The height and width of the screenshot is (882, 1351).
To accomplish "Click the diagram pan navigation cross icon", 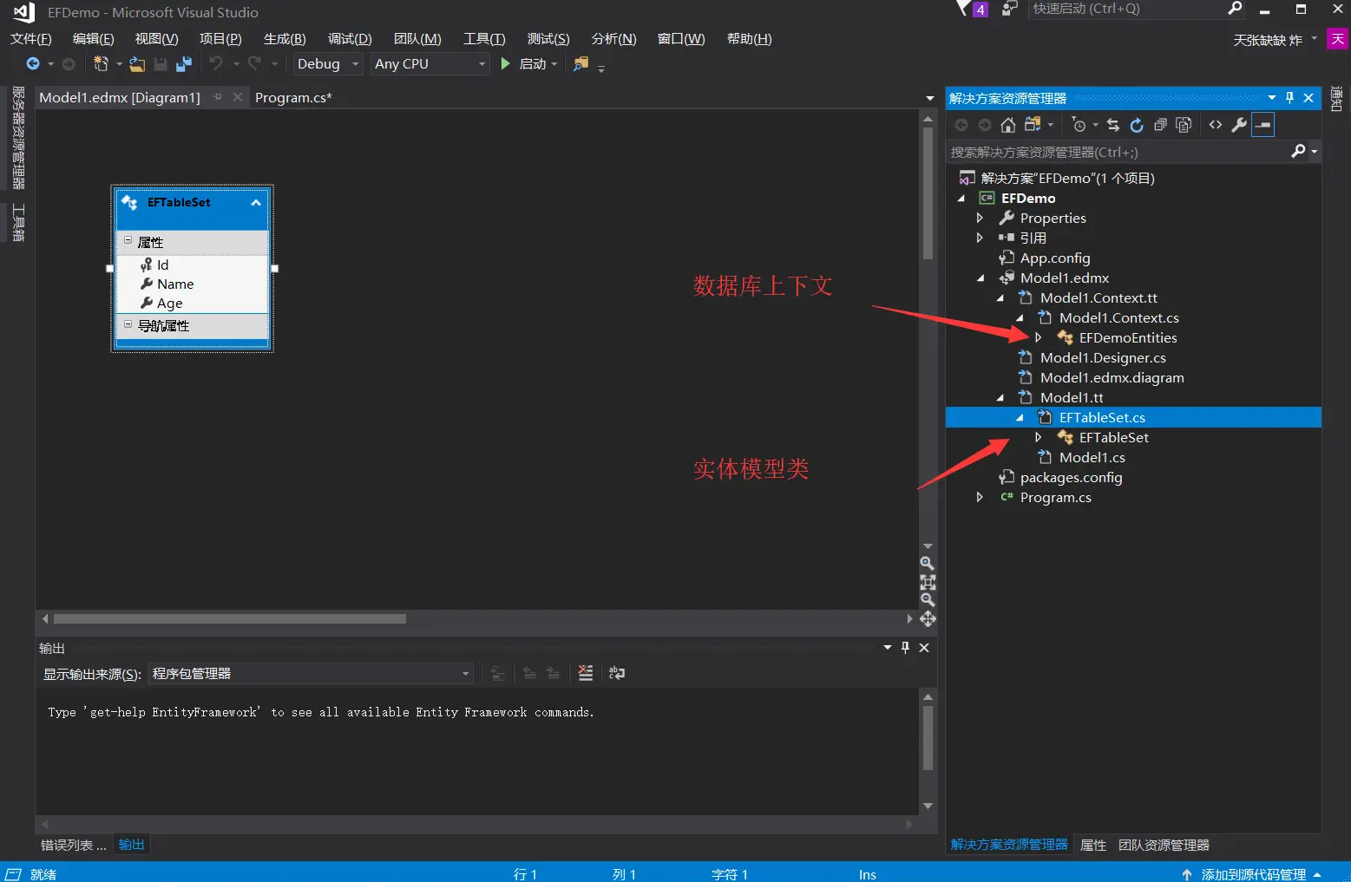I will [x=928, y=619].
